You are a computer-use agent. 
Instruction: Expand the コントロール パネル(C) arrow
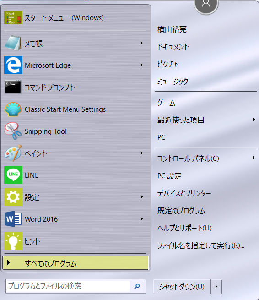[254, 158]
